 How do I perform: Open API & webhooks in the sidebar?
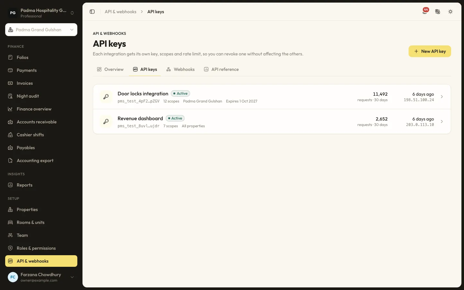click(41, 261)
